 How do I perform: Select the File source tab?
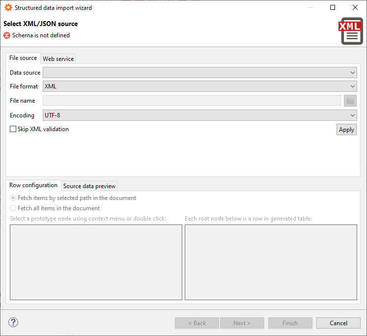(x=23, y=58)
